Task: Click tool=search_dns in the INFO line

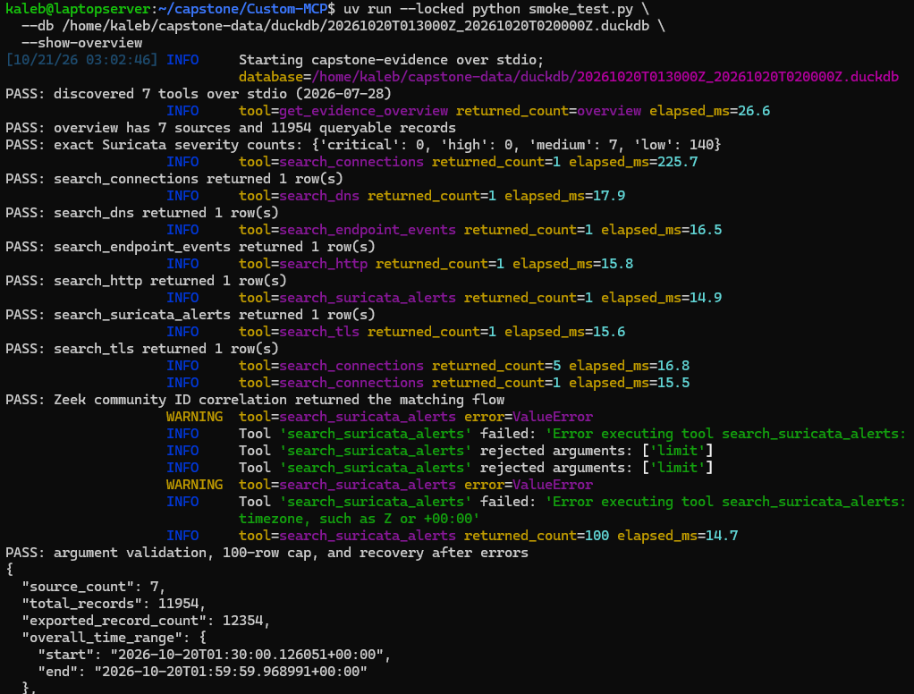Action: [x=299, y=196]
